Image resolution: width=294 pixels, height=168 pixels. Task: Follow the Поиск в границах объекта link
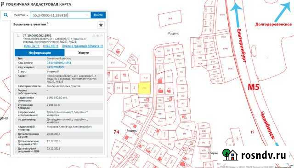click(82, 46)
